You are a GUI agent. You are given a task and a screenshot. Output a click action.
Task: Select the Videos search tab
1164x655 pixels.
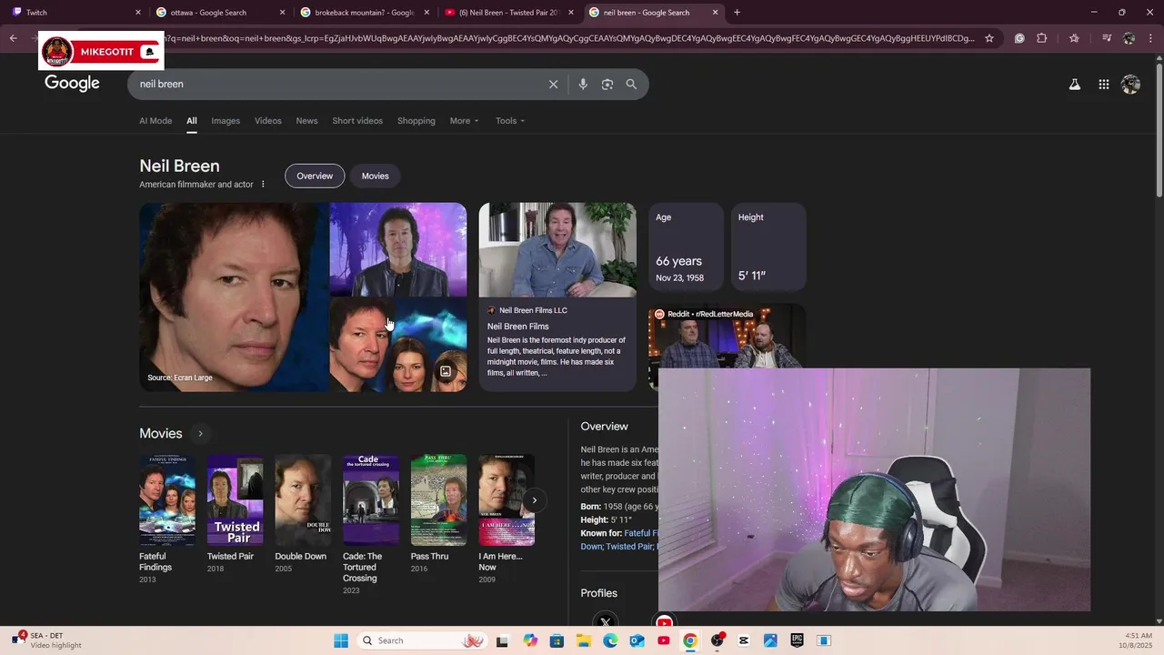268,121
